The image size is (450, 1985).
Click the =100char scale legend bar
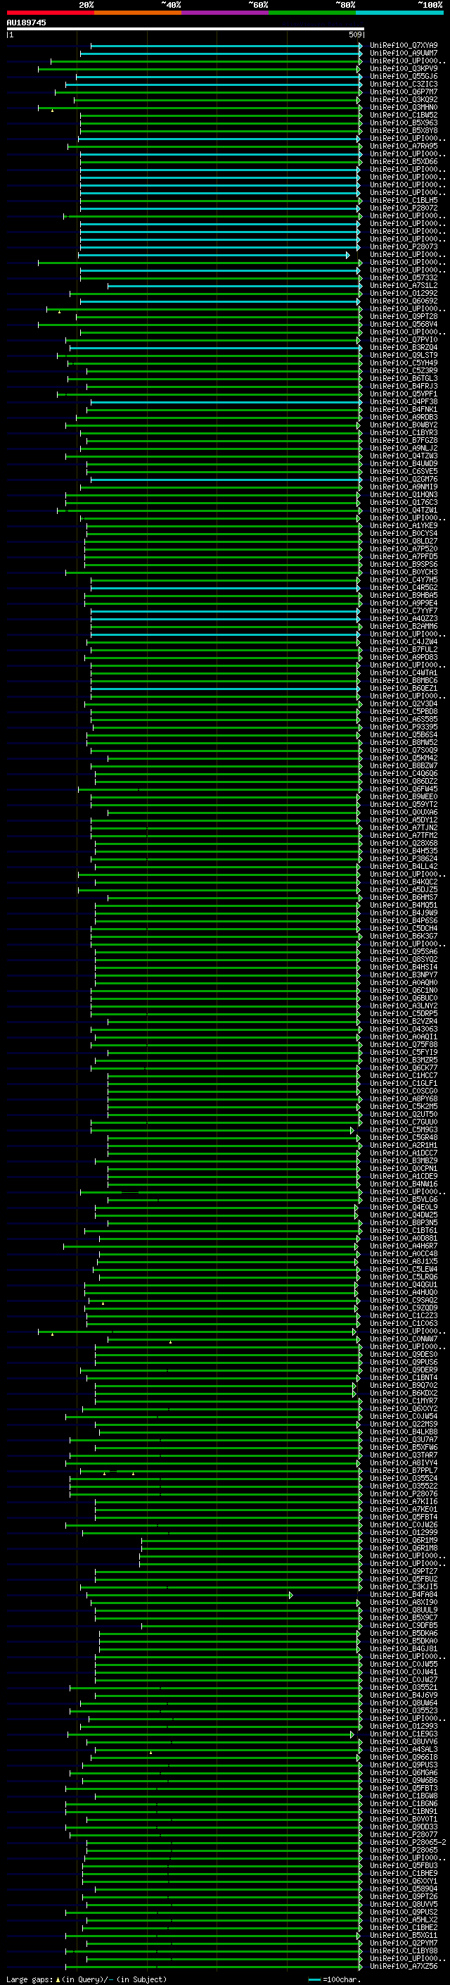[x=314, y=1979]
